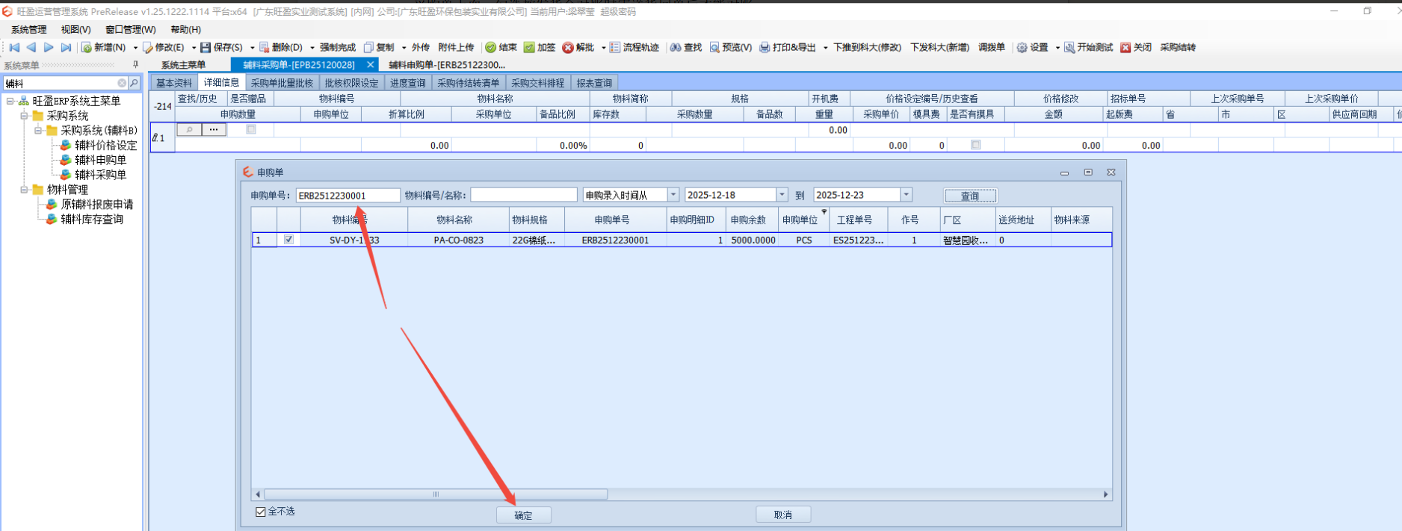
Task: Click the 强制完成 toolbar button
Action: (x=338, y=47)
